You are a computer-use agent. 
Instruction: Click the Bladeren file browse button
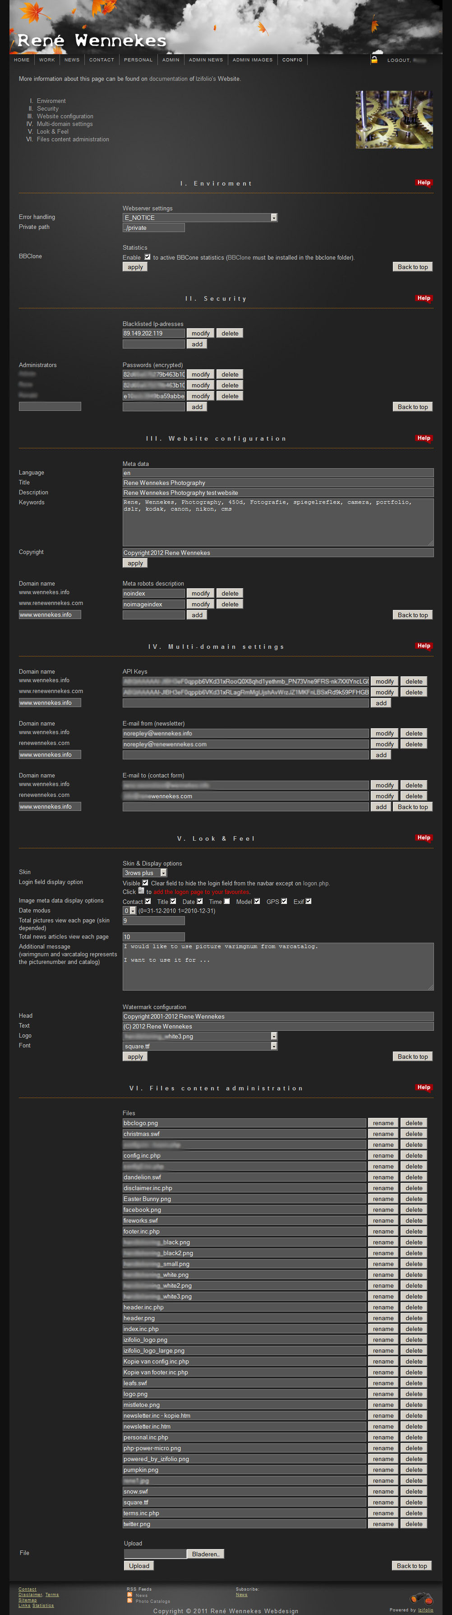[205, 1554]
